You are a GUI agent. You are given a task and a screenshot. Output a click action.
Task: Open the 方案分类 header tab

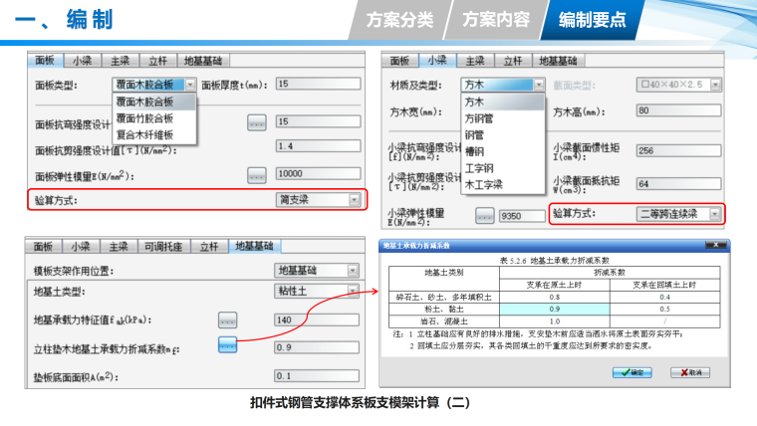point(399,19)
